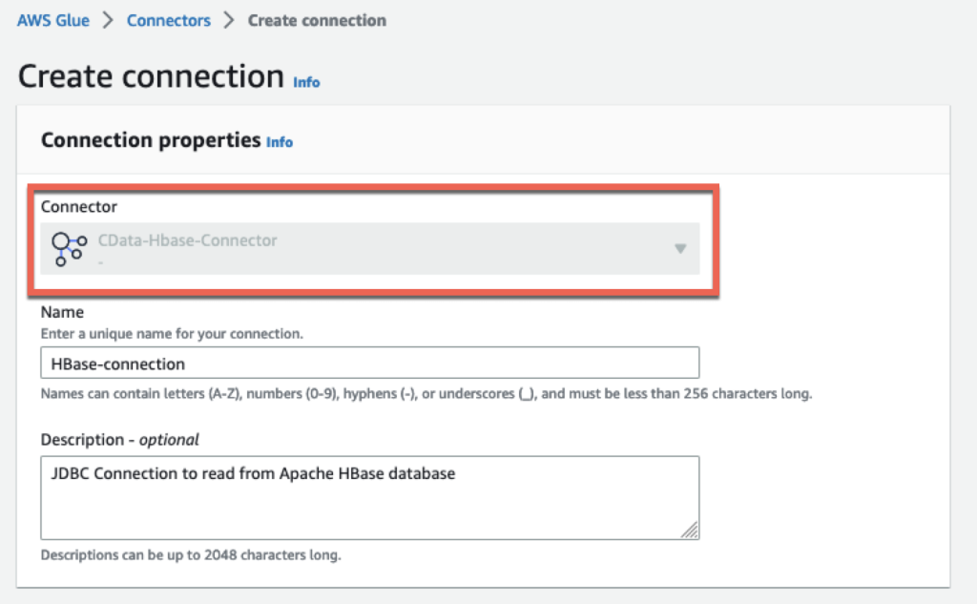The height and width of the screenshot is (604, 977).
Task: Navigate to Connectors breadcrumb
Action: (169, 20)
